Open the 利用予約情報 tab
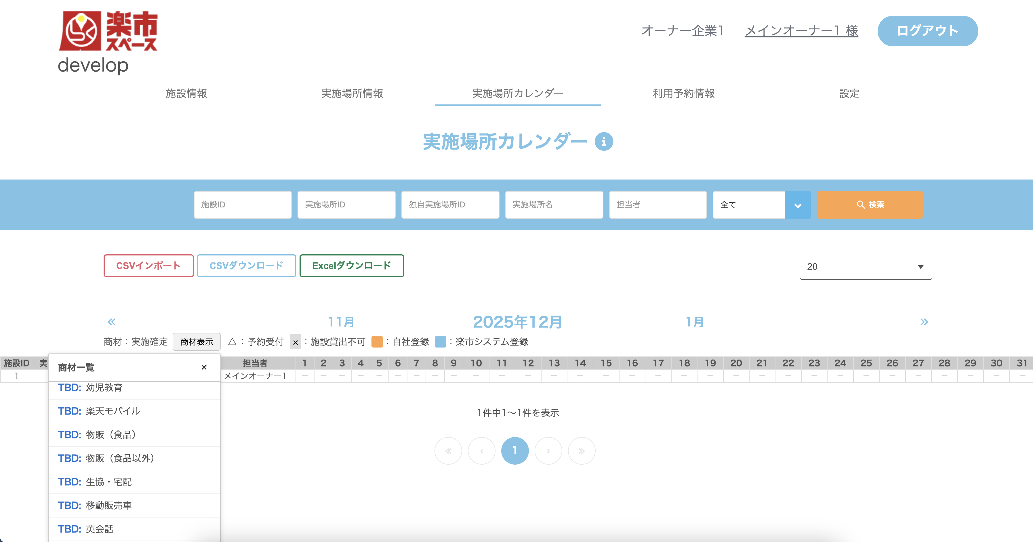Screen dimensions: 1033x542 point(683,93)
